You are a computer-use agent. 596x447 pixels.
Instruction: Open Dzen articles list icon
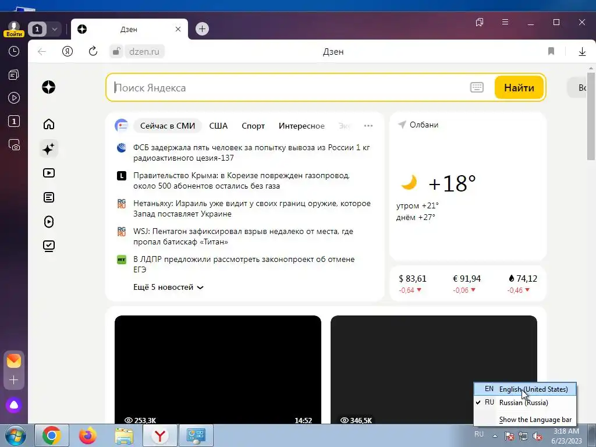[49, 197]
